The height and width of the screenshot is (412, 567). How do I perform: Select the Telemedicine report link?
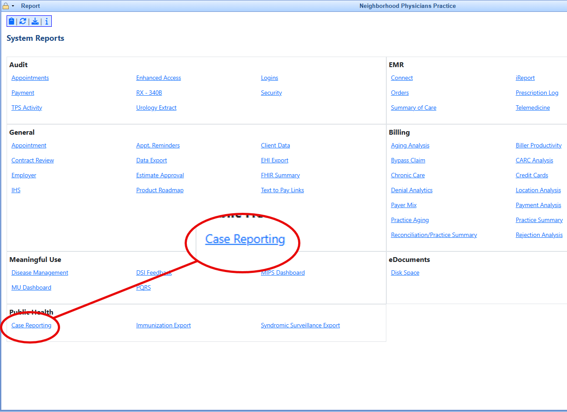tap(533, 108)
